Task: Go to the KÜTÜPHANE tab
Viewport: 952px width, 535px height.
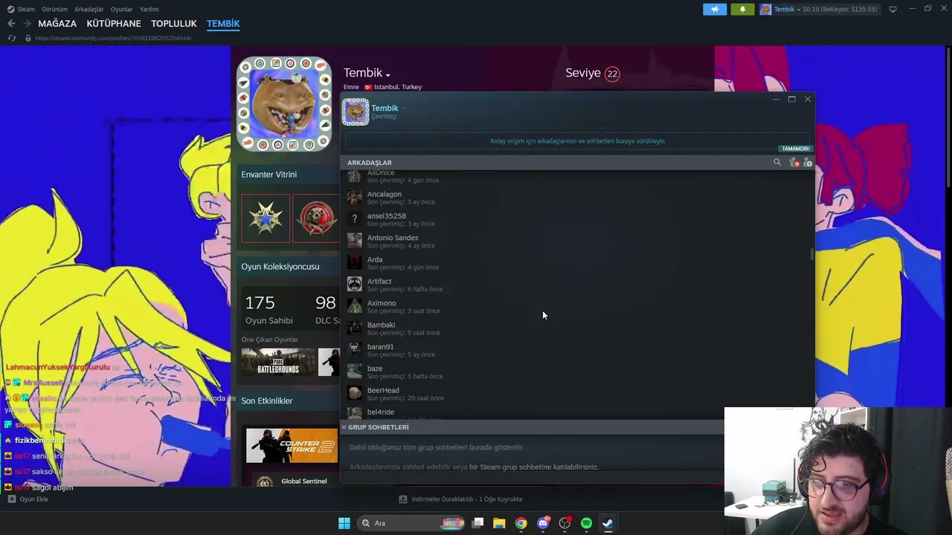Action: (x=114, y=24)
